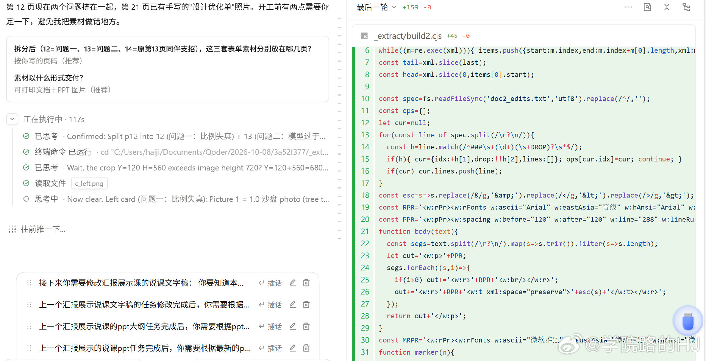Edit the ppt大纲任务 queued message
The height and width of the screenshot is (361, 706).
coord(293,327)
